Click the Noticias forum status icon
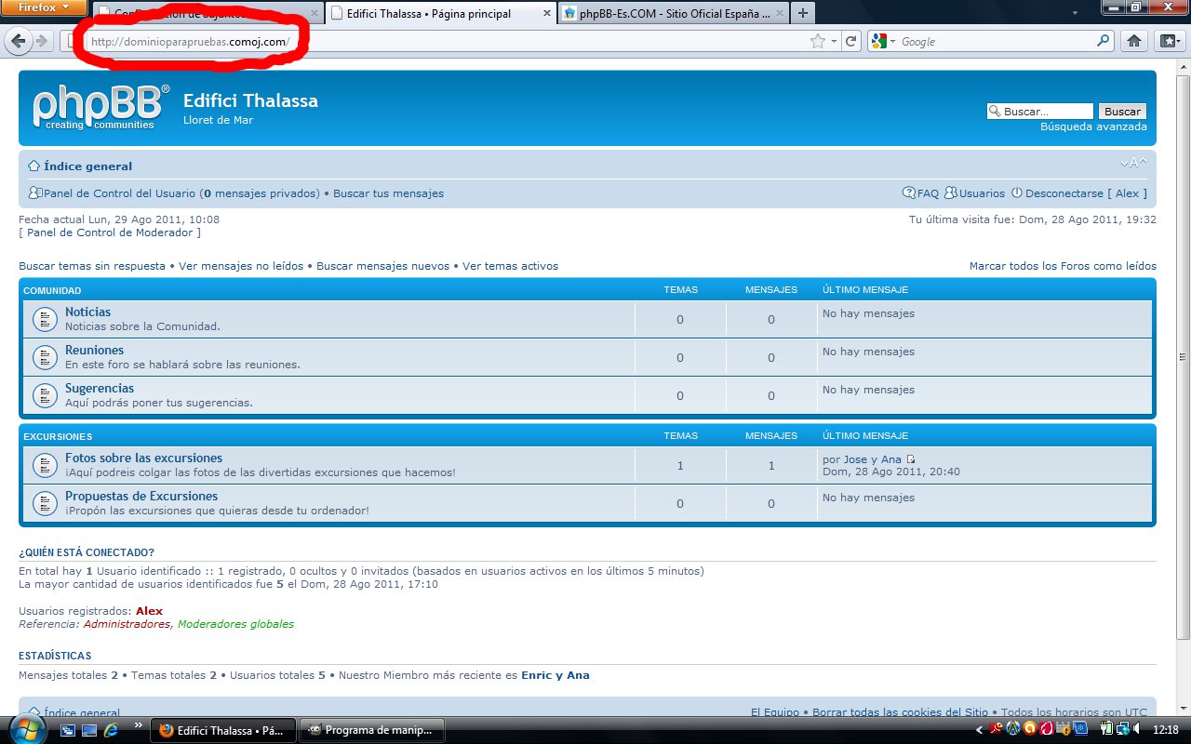This screenshot has height=744, width=1191. 45,319
